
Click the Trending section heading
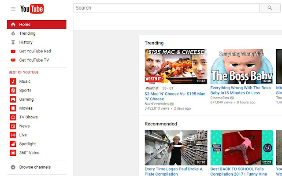click(x=154, y=43)
